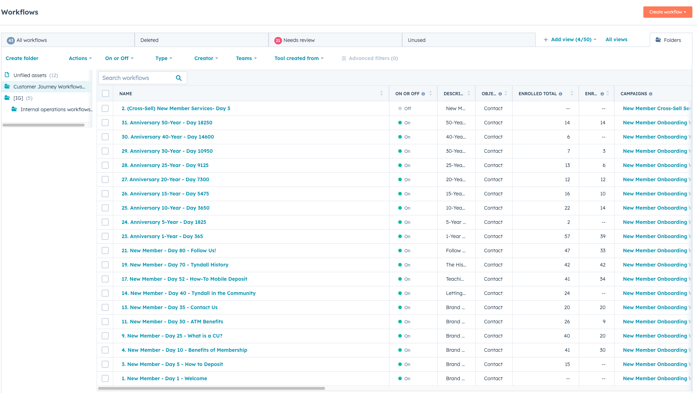
Task: Click info icon next to Enrolled Total
Action: (x=561, y=94)
